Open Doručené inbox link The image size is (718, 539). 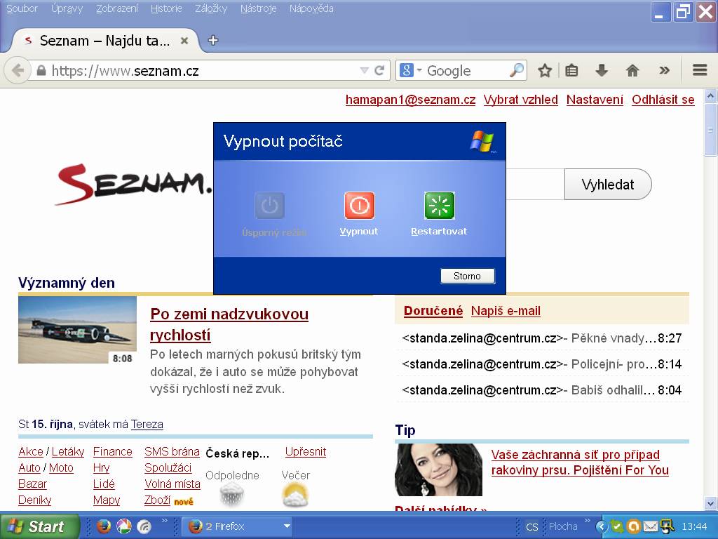click(x=433, y=311)
